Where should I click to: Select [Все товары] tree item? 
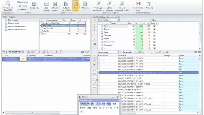[13, 20]
